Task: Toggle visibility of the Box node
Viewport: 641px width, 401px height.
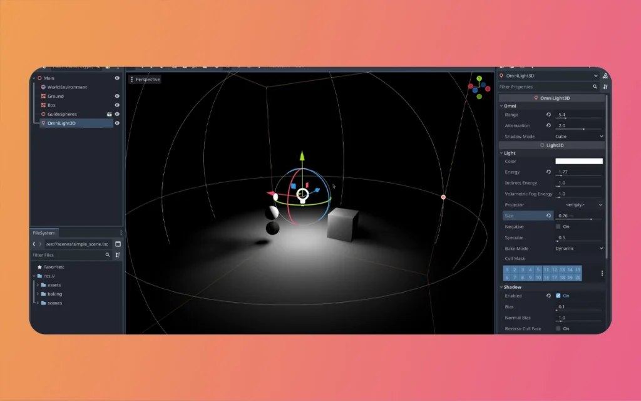Action: tap(118, 105)
